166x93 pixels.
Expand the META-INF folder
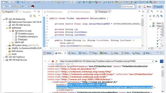coord(10,42)
